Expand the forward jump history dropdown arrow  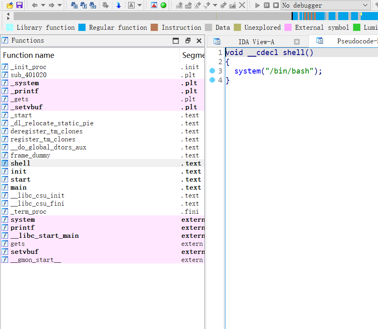[x=59, y=5]
